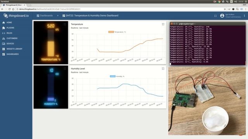
Task: Open Widgets Library in the sidebar
Action: [16, 49]
